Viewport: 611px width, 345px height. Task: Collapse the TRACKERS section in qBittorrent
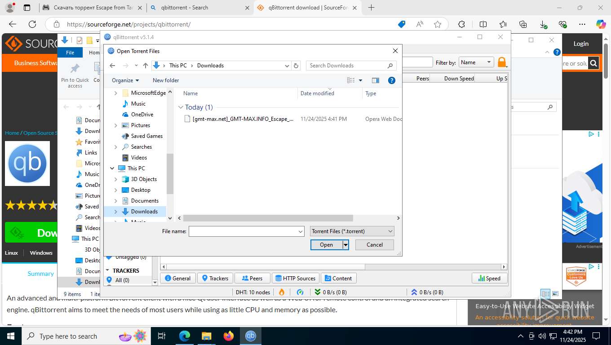tap(107, 271)
